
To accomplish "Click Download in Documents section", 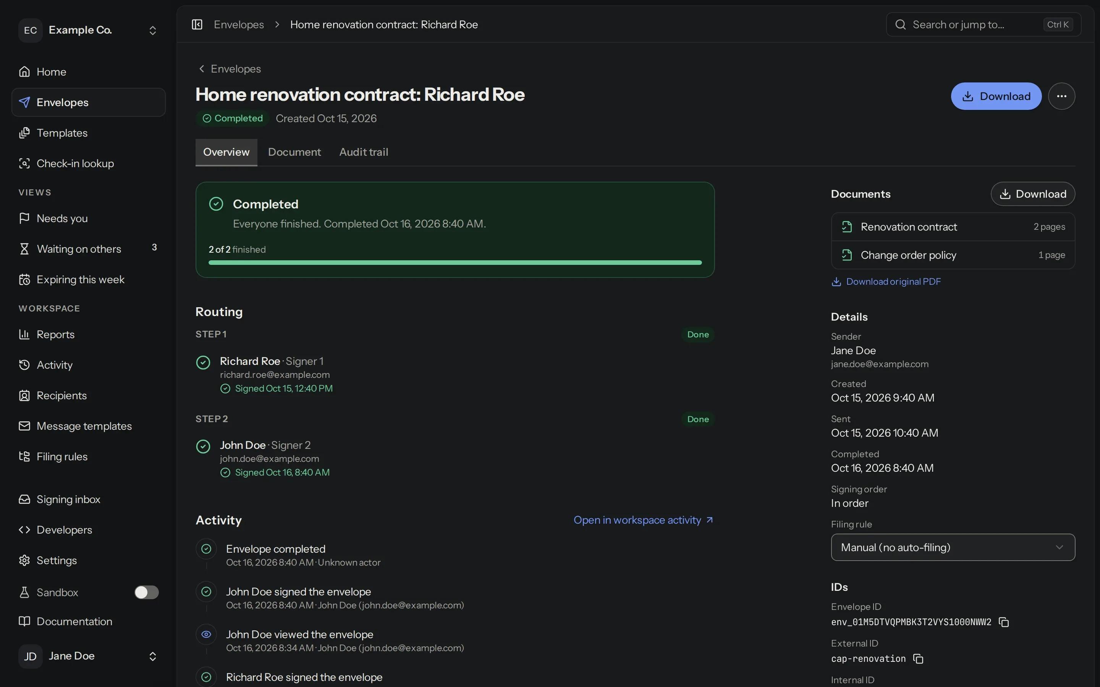I will pyautogui.click(x=1033, y=194).
